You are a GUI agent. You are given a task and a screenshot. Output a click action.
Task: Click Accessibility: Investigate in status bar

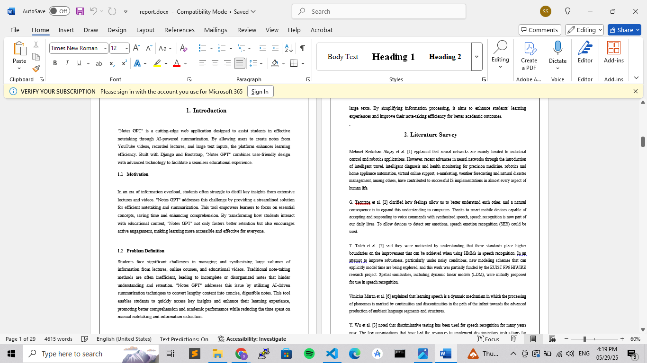[x=252, y=339]
